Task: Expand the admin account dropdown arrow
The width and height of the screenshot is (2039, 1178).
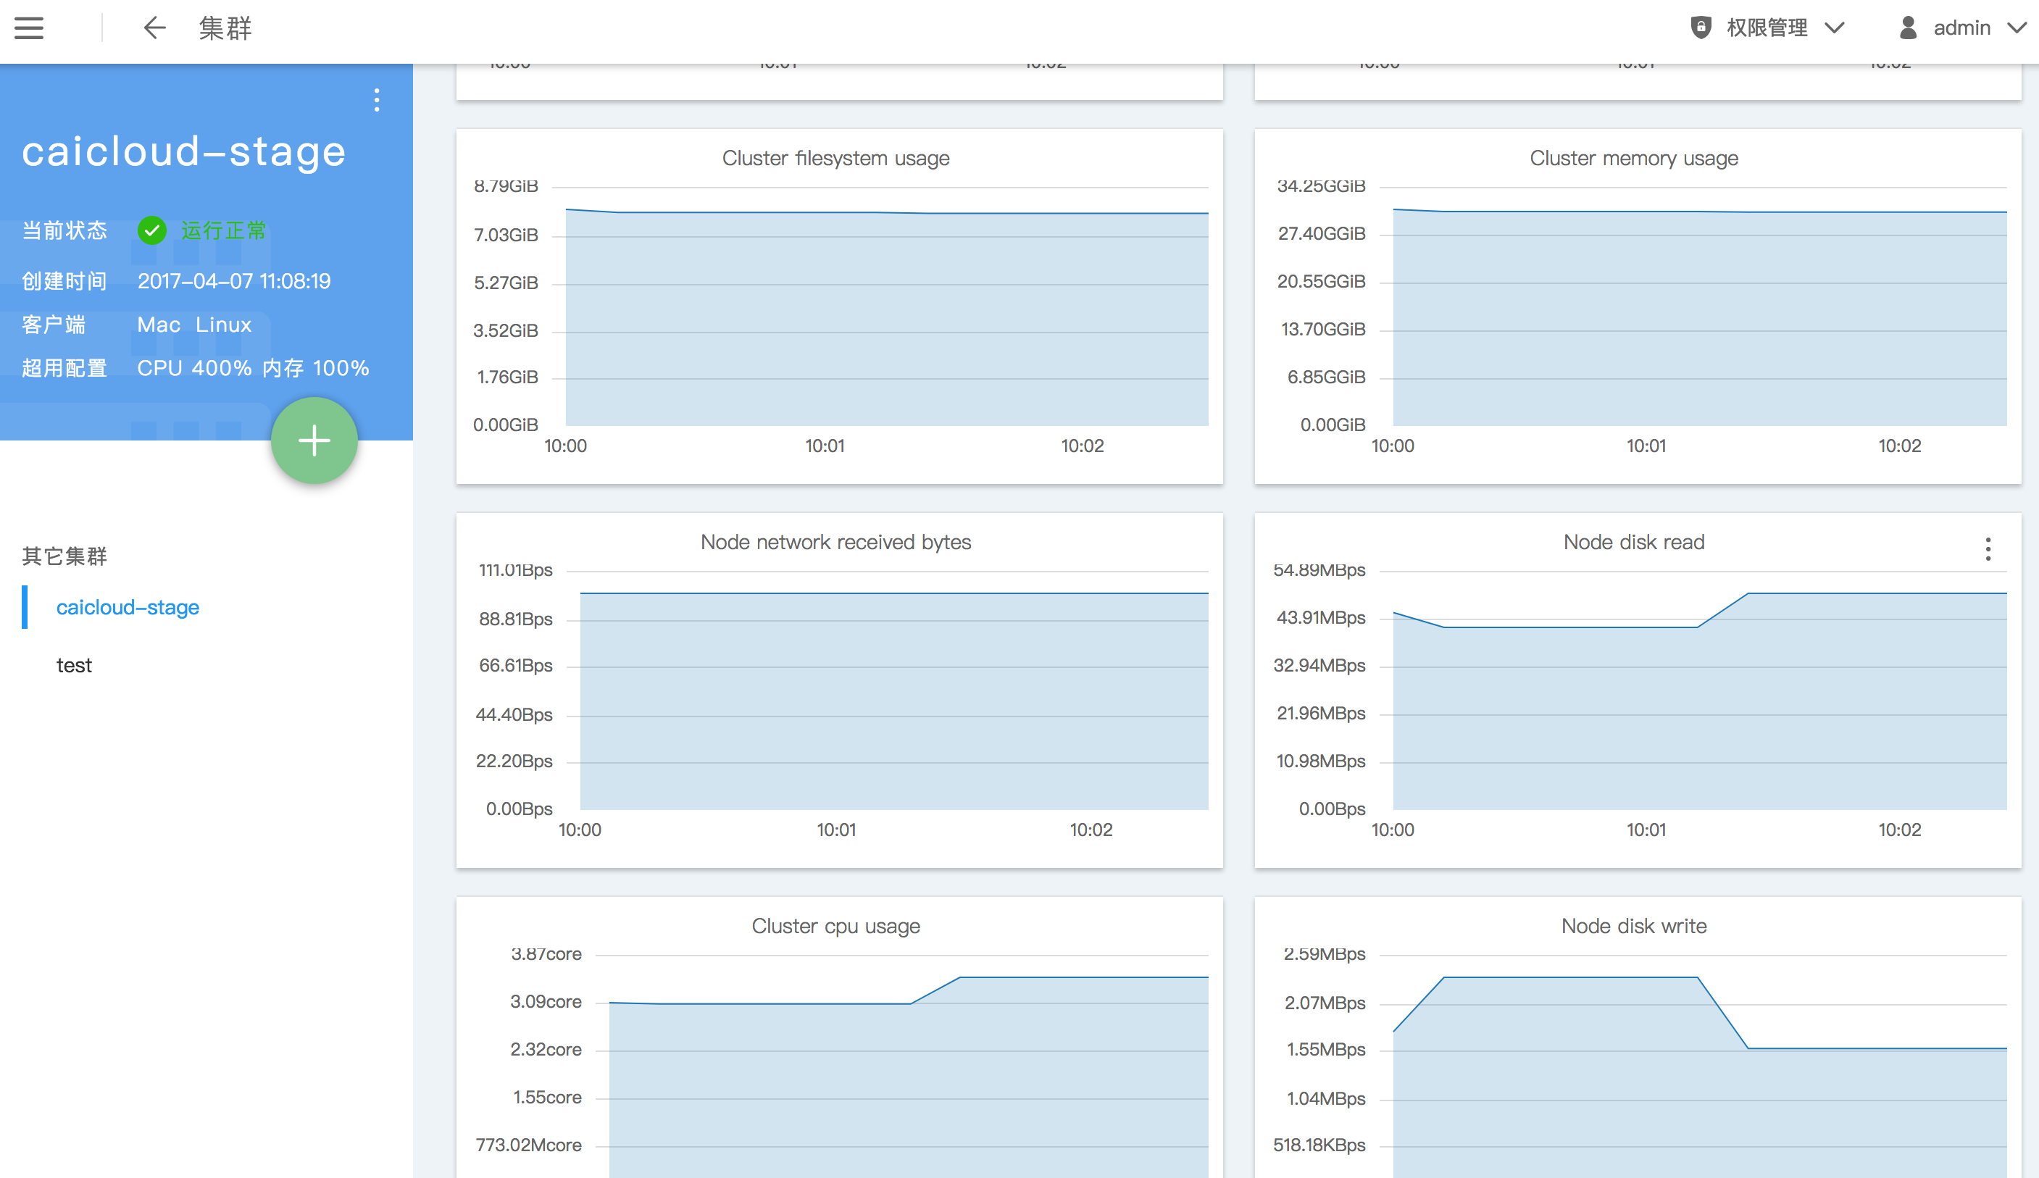Action: (x=2017, y=28)
